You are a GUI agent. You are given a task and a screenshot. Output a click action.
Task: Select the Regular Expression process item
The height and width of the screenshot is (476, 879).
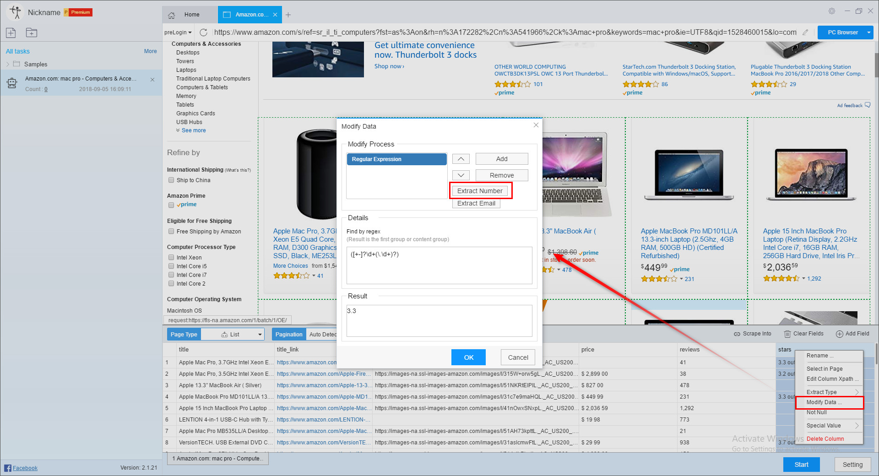396,159
